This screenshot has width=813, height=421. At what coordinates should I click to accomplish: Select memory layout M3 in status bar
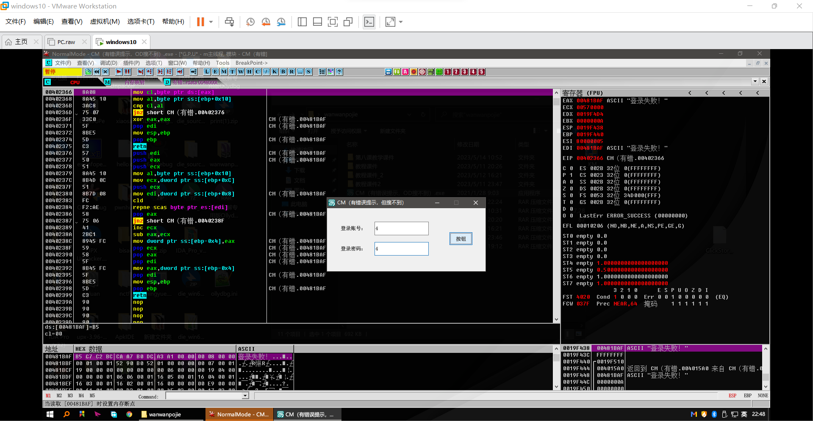[x=70, y=396]
